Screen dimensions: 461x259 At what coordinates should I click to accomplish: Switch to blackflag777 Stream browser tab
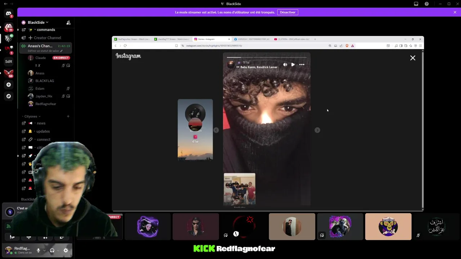(x=171, y=39)
